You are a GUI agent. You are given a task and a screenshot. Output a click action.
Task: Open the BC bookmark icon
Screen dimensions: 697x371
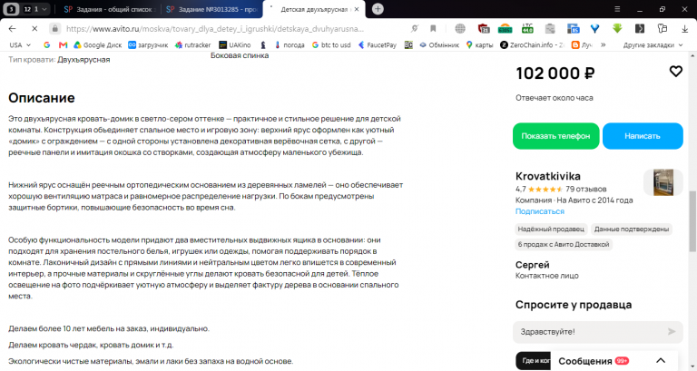[x=408, y=44]
